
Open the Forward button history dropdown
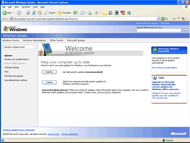click(x=23, y=13)
